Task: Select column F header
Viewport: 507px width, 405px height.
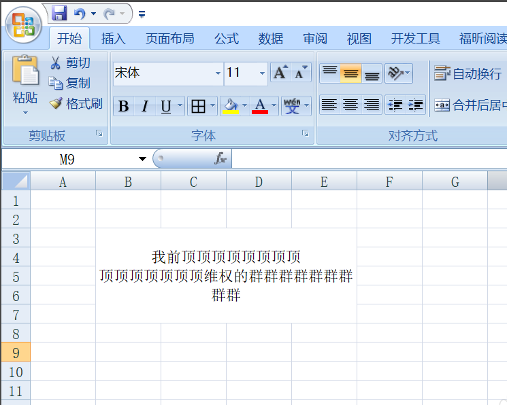Action: [x=389, y=182]
